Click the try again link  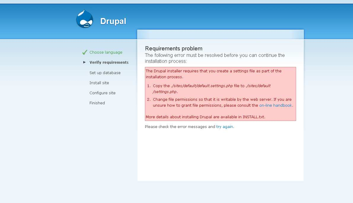click(224, 127)
